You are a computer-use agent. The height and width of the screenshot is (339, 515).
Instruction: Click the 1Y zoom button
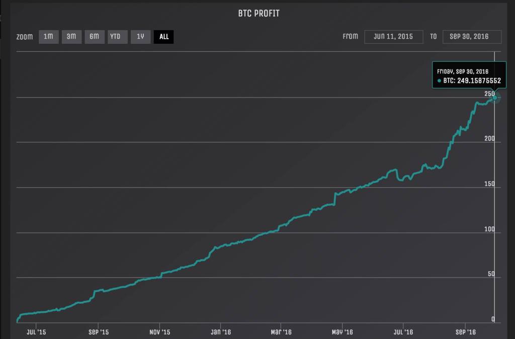pos(141,37)
